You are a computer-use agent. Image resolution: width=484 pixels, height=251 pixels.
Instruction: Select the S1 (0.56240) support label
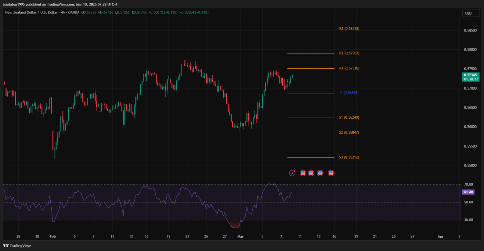(349, 117)
